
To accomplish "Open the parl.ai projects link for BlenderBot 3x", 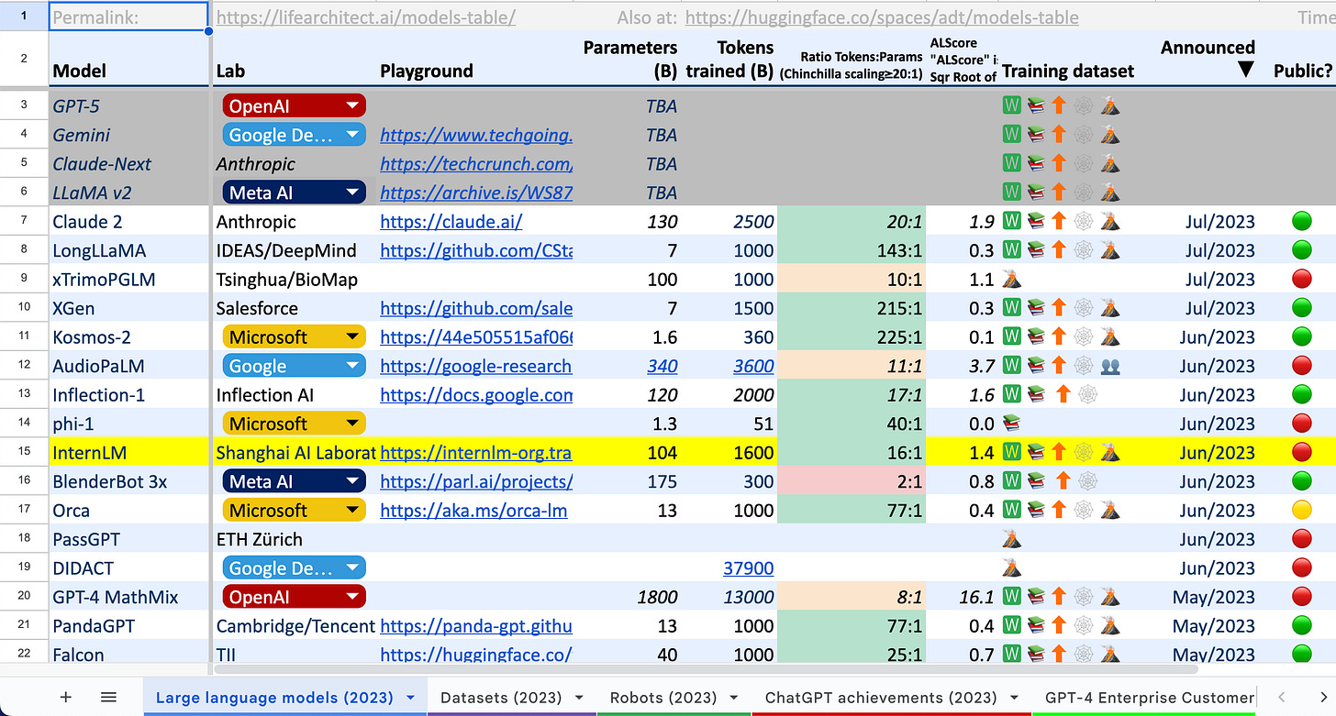I will [476, 481].
